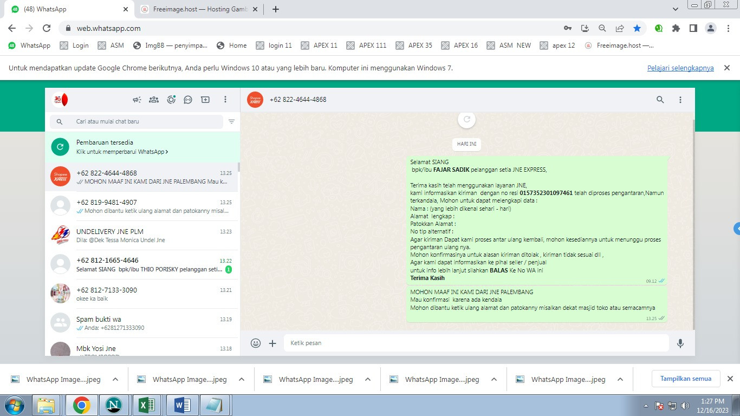Screen dimensions: 740x416
Task: Start a new chat with the plus icon
Action: [x=205, y=100]
